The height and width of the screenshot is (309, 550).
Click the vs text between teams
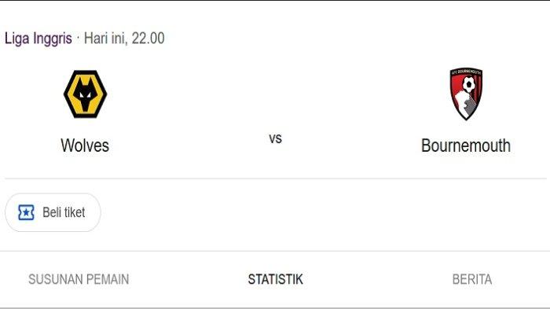tap(275, 138)
